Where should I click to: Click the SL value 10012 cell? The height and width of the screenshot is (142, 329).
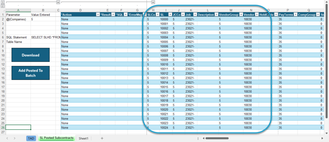coord(166,73)
